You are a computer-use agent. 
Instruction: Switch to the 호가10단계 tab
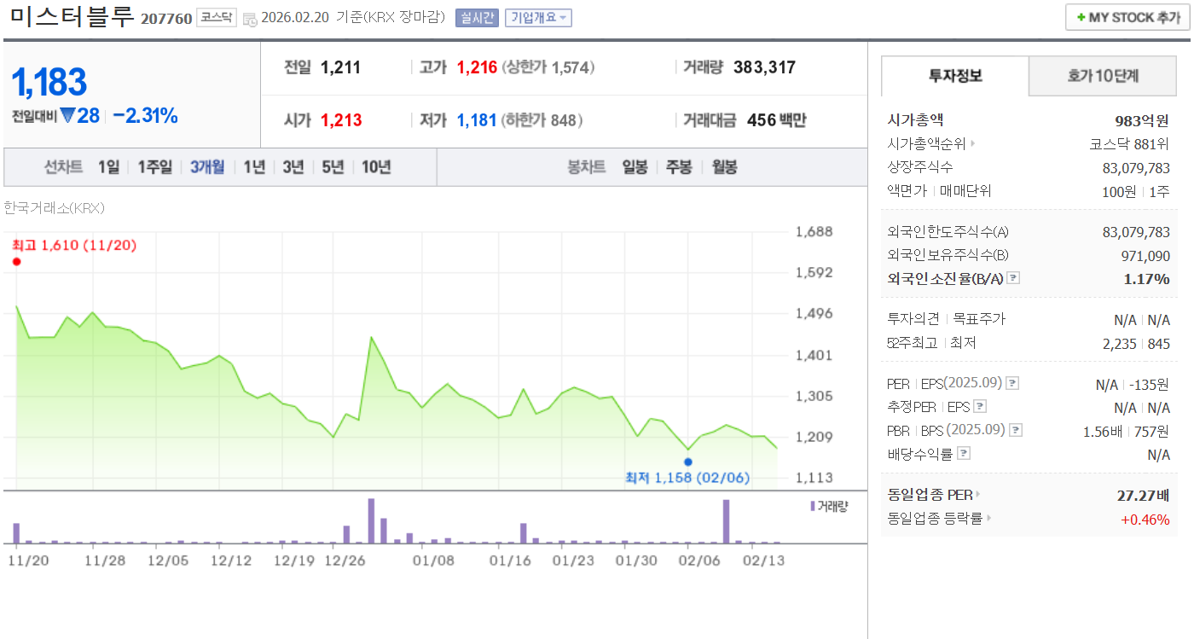pyautogui.click(x=1103, y=76)
